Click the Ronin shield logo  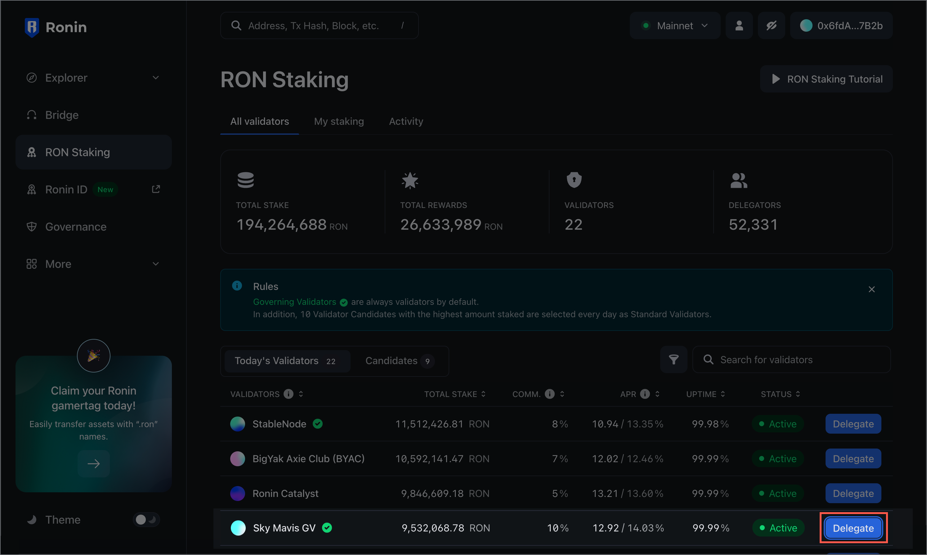pos(32,27)
